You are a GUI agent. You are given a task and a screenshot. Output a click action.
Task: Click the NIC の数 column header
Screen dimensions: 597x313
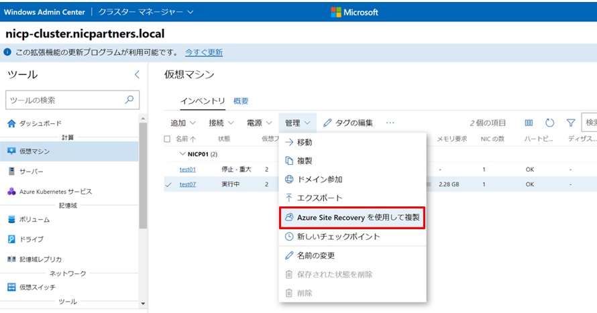point(492,139)
